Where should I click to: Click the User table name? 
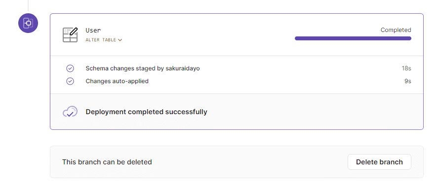pyautogui.click(x=93, y=30)
